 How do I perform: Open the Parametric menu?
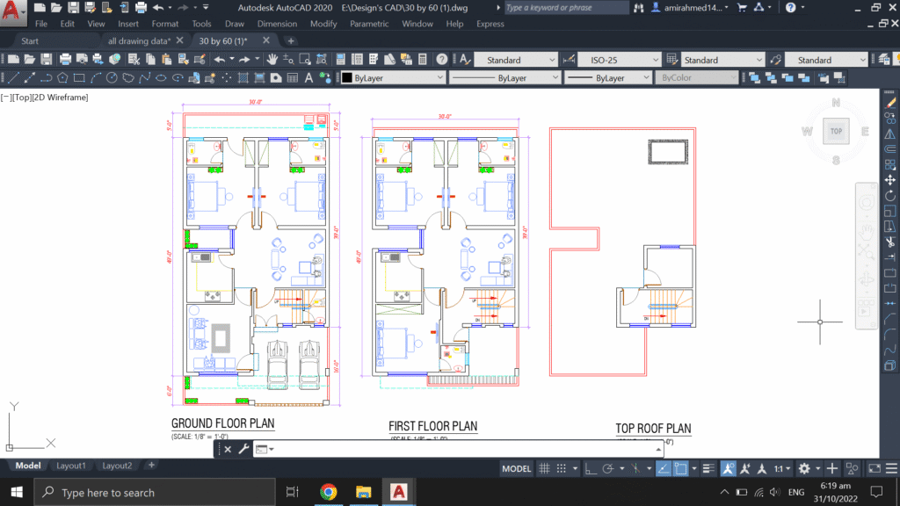click(x=369, y=24)
